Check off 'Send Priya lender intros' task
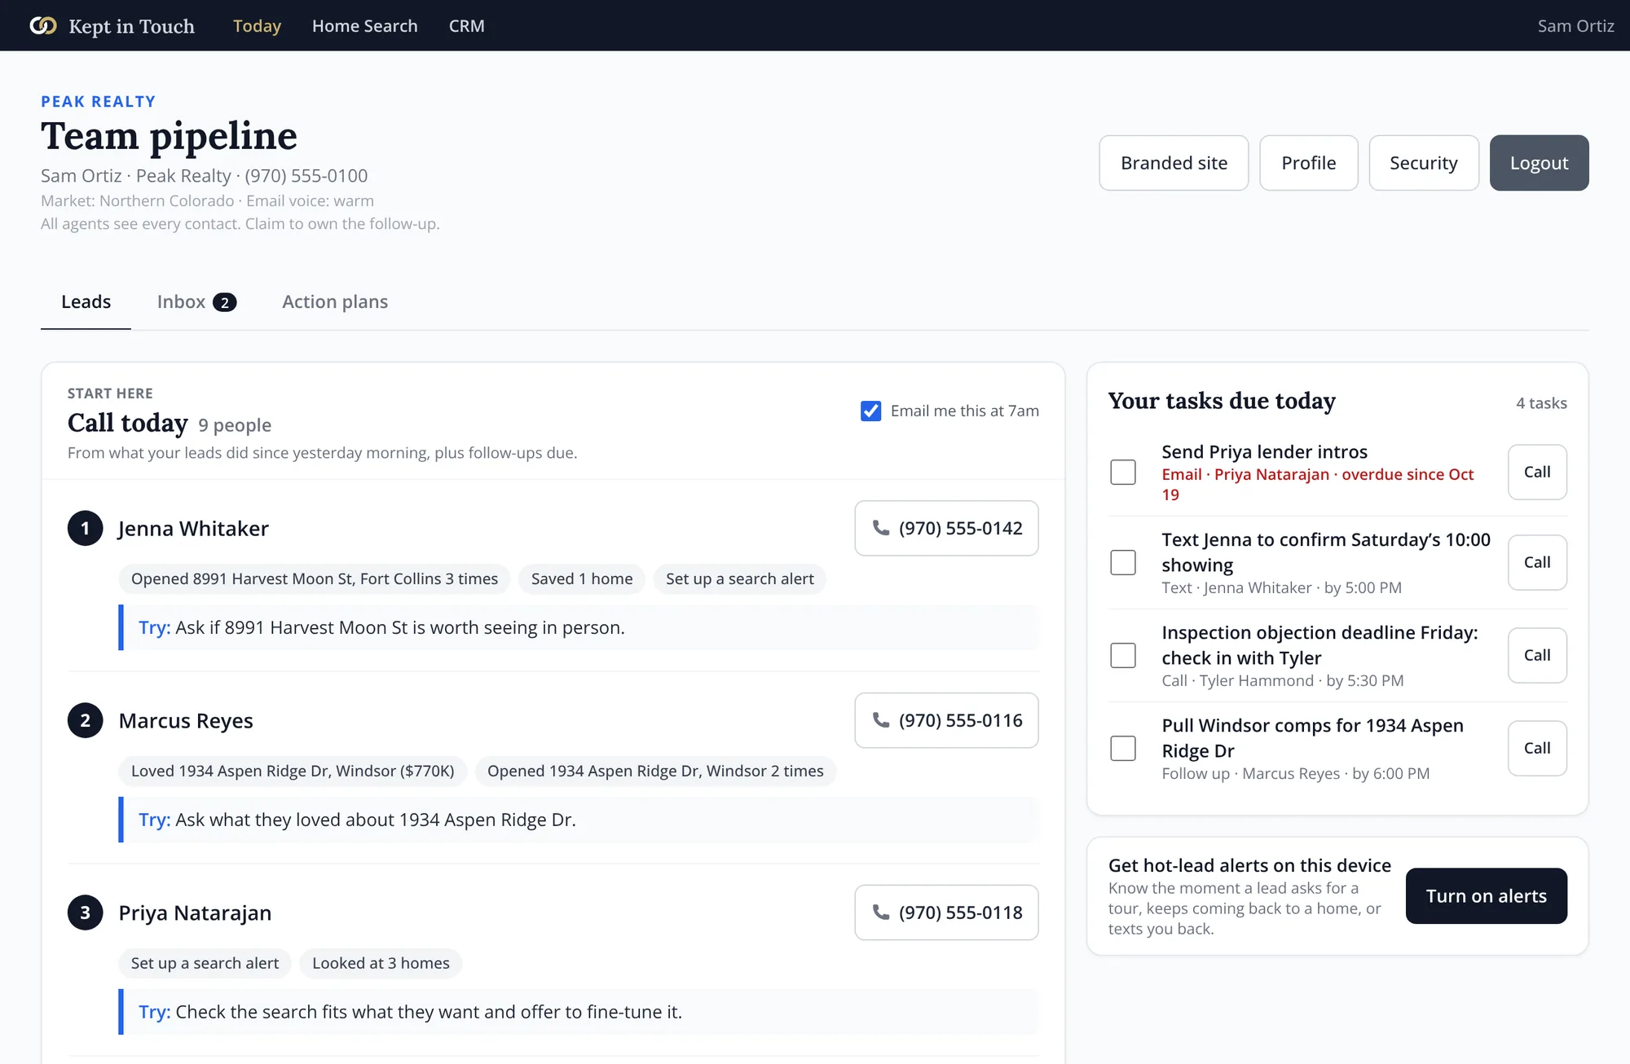 pyautogui.click(x=1123, y=472)
